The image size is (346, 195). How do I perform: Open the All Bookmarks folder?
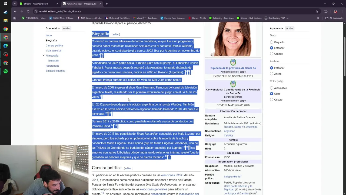tap(334, 18)
